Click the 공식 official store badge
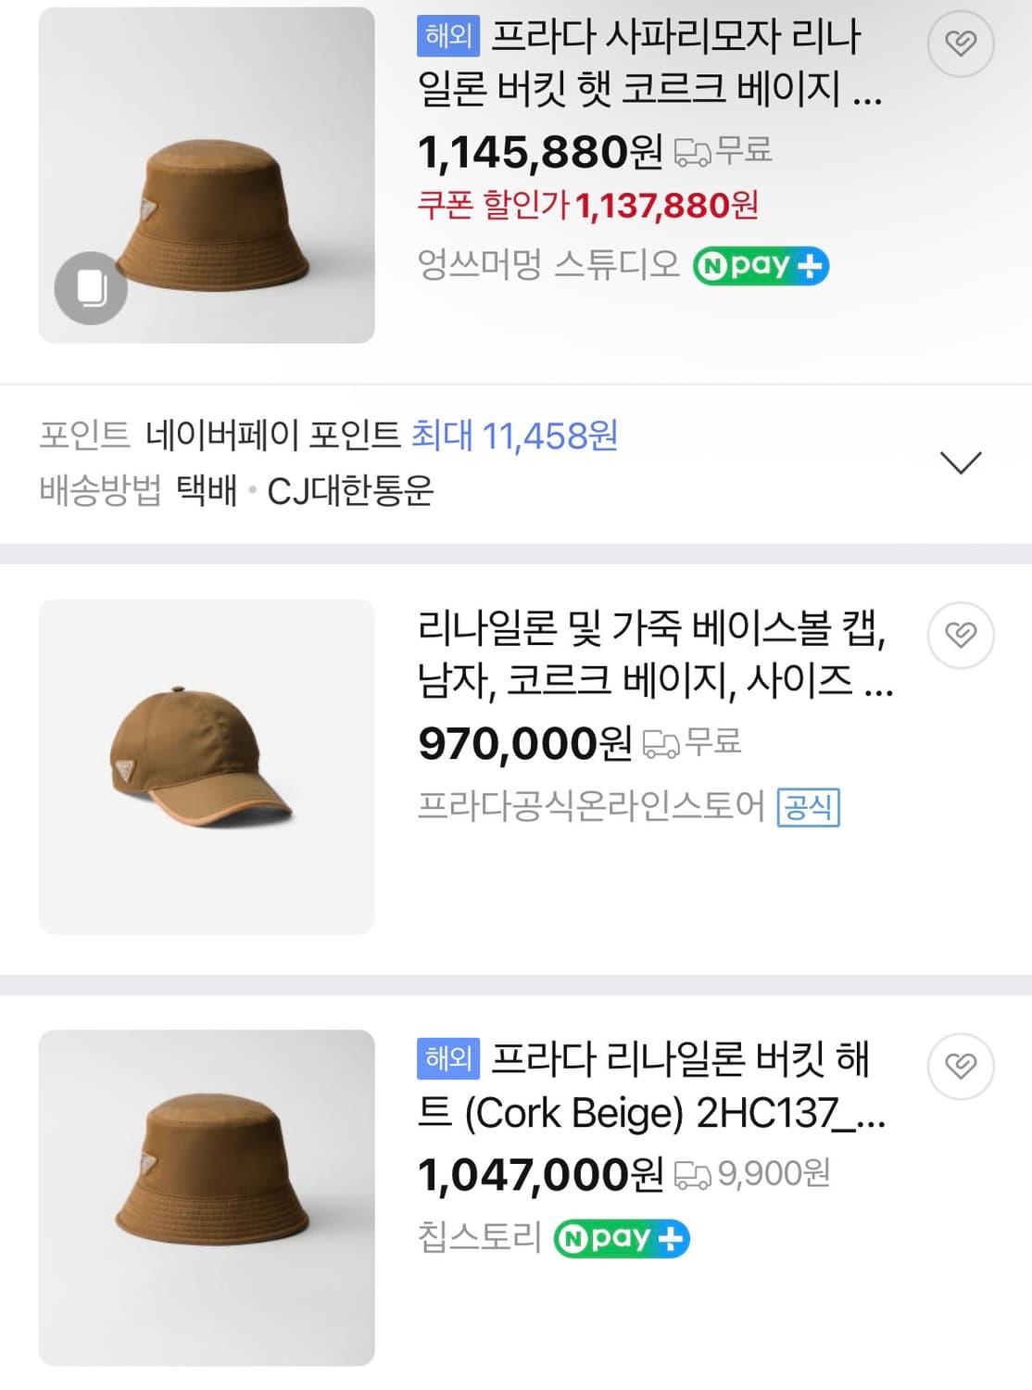1032x1390 pixels. click(x=808, y=807)
